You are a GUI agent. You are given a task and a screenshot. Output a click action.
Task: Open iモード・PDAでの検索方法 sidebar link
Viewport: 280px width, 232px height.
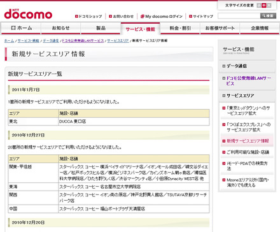coord(247,166)
